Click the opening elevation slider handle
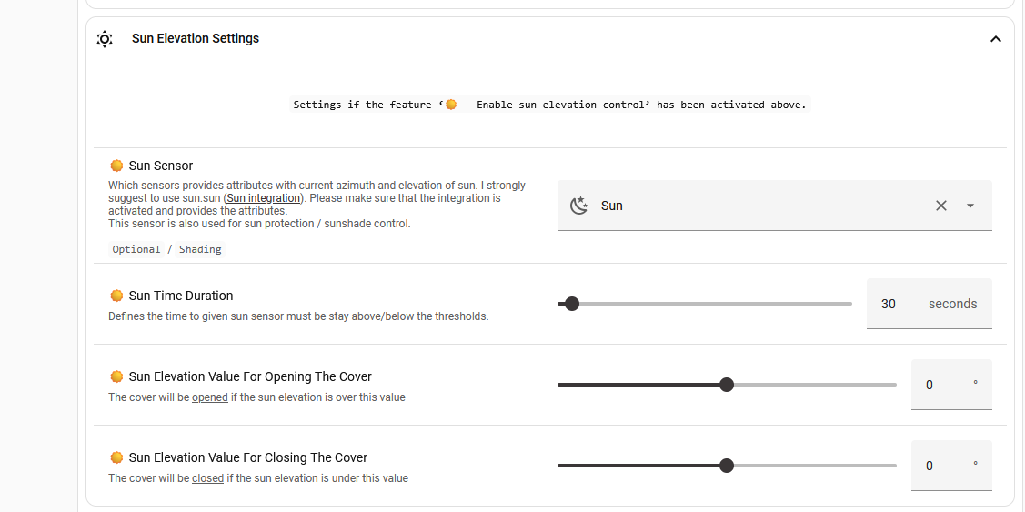The height and width of the screenshot is (512, 1025). (x=726, y=385)
